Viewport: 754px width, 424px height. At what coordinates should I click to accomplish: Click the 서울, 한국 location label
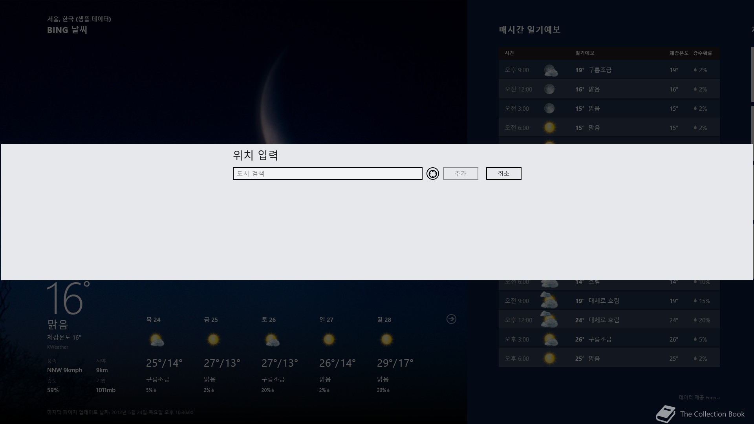click(79, 19)
